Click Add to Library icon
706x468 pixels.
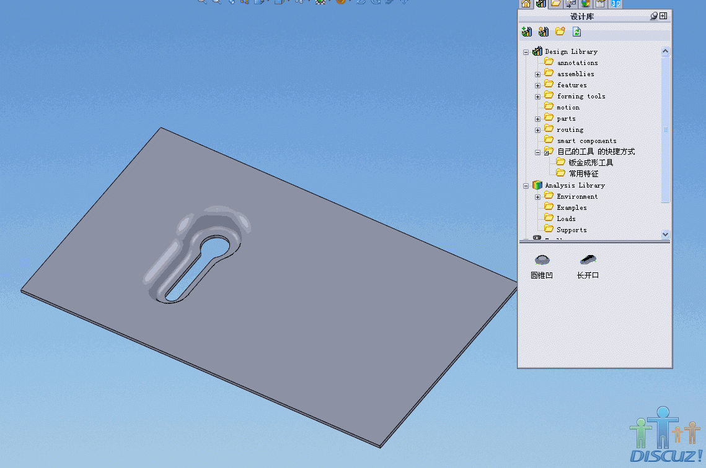pyautogui.click(x=527, y=32)
